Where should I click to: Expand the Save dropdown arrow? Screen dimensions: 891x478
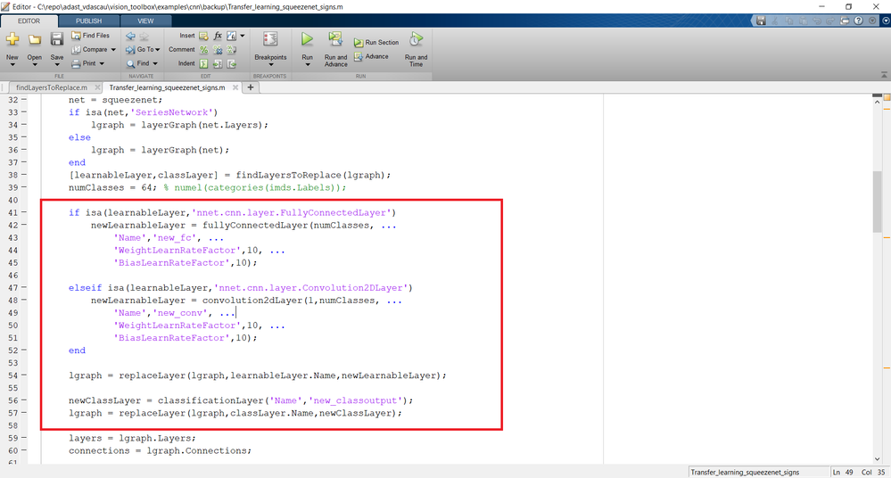pyautogui.click(x=57, y=65)
